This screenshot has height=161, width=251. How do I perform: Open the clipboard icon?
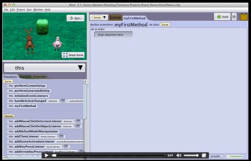click(244, 16)
